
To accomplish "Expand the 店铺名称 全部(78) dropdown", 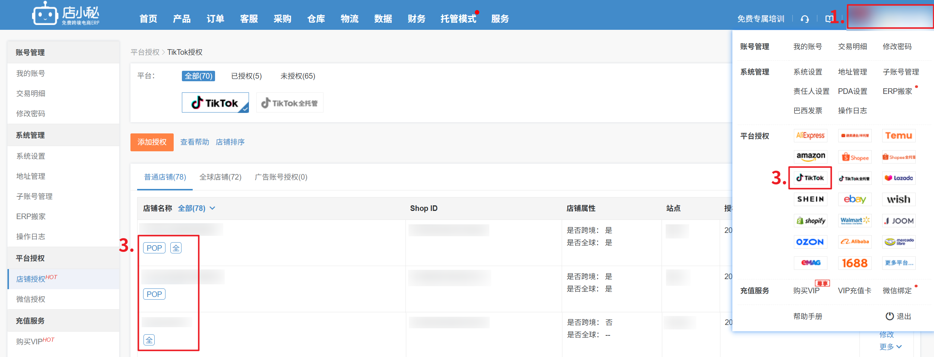I will tap(196, 208).
